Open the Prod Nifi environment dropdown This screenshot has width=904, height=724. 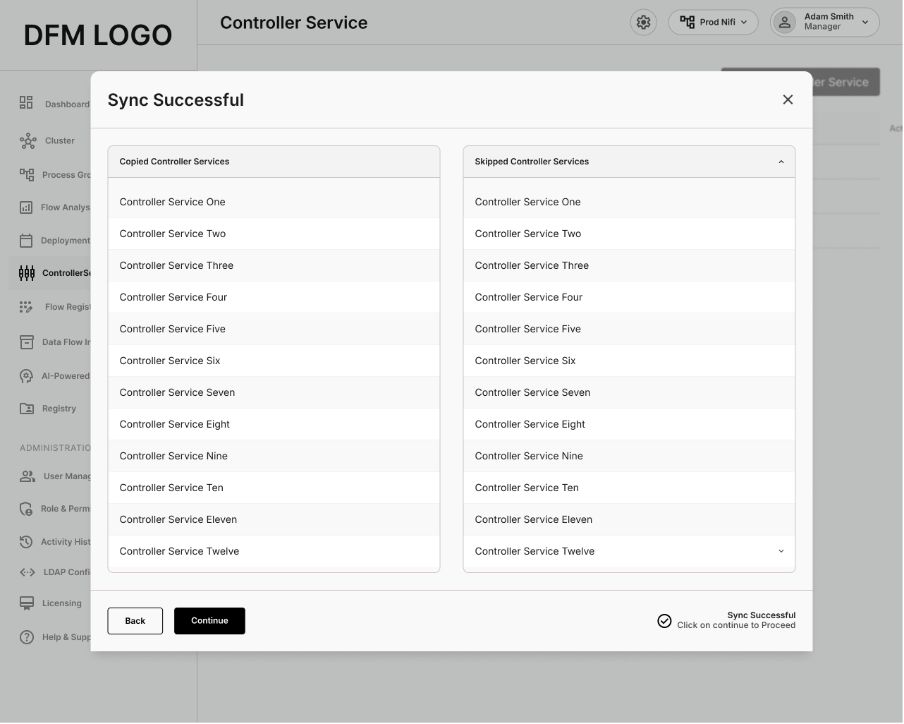pyautogui.click(x=713, y=23)
